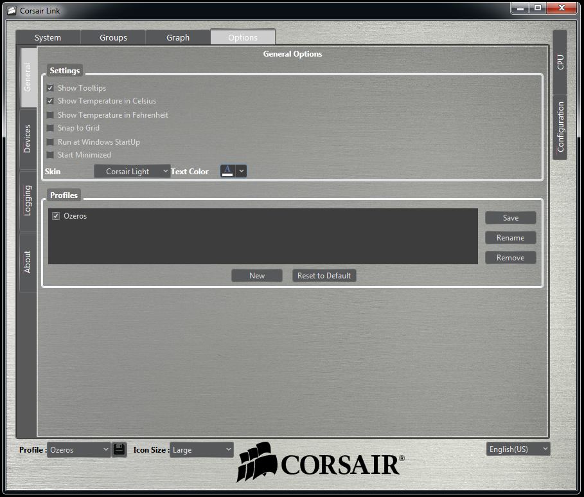Enable Show Temperature in Fahrenheit

pyautogui.click(x=50, y=115)
